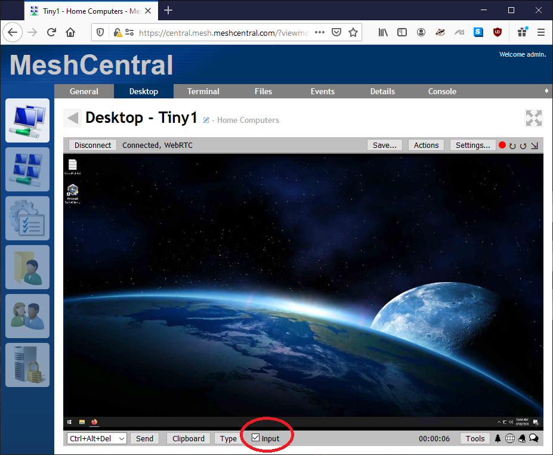
Task: Open the Ctrl+Alt+Del key combination dropdown
Action: (x=97, y=438)
